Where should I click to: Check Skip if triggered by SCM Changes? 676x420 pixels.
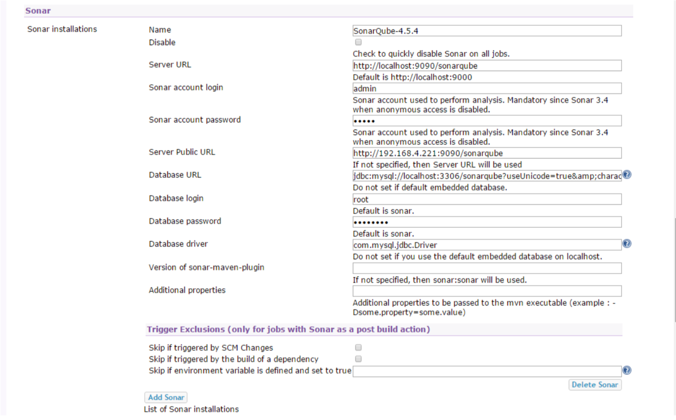pos(358,348)
